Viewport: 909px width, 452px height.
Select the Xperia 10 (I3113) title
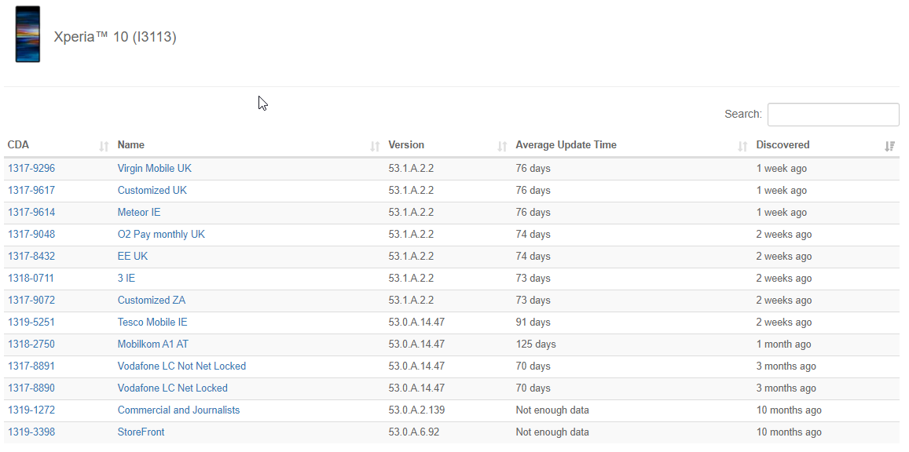115,37
